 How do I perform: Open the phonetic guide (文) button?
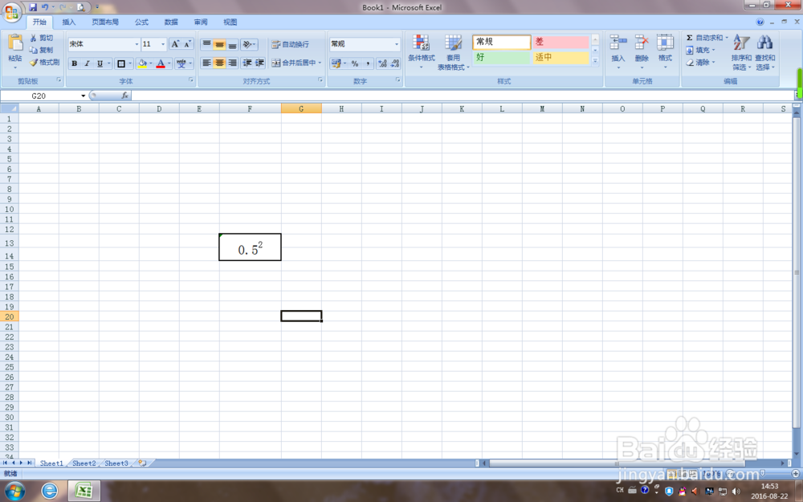click(x=181, y=63)
